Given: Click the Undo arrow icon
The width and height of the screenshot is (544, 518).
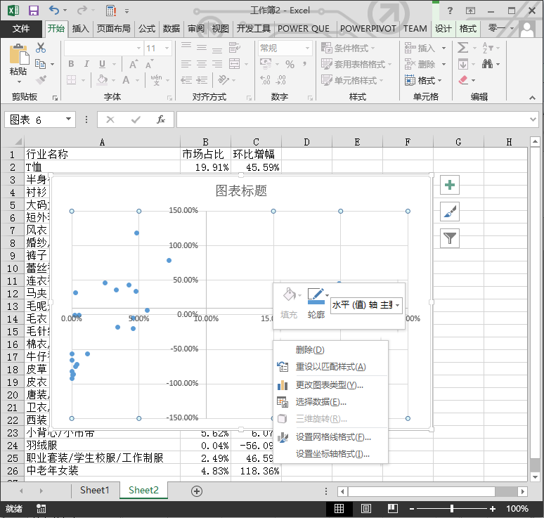Looking at the screenshot, I should [x=54, y=10].
